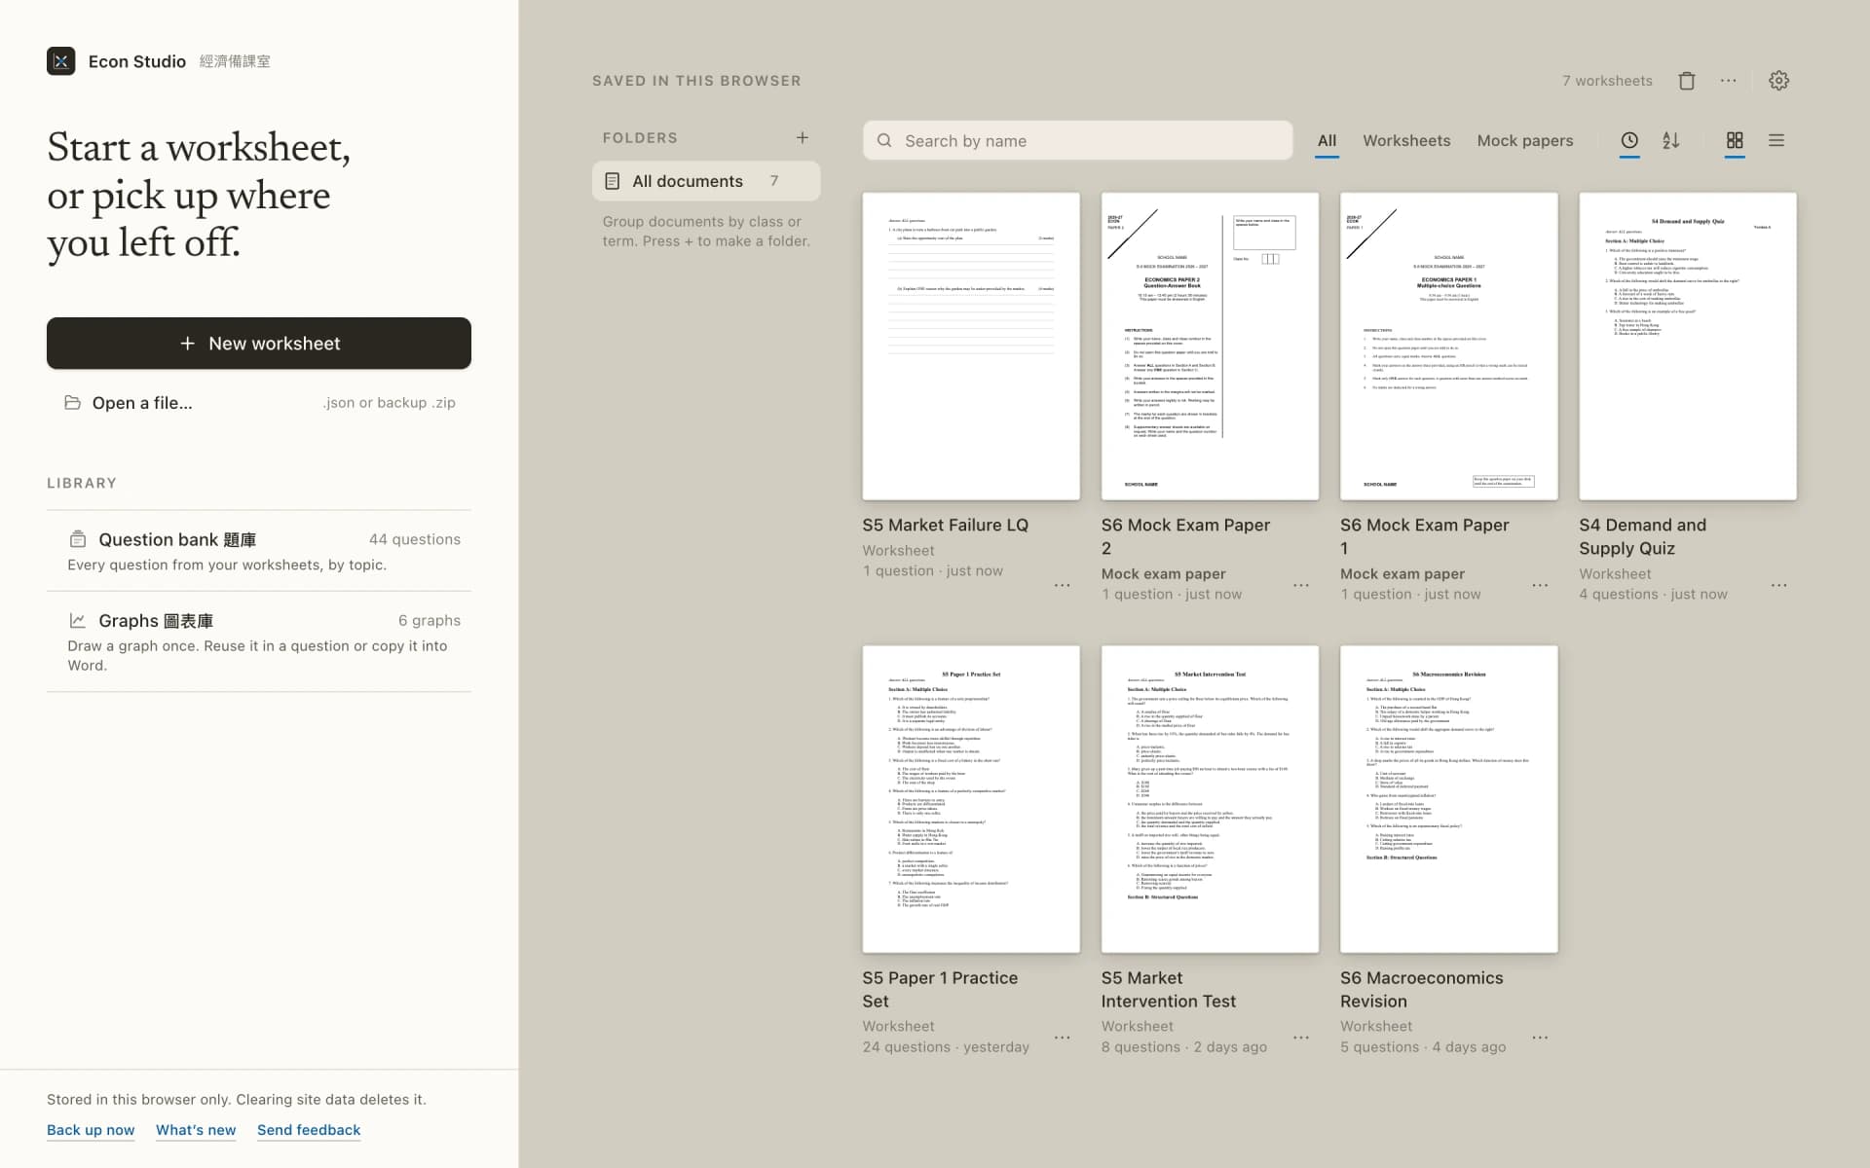The width and height of the screenshot is (1870, 1168).
Task: Click the trash icon beside 7 worksheets
Action: (x=1687, y=81)
